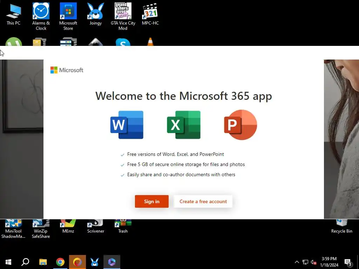This screenshot has height=269, width=359.
Task: Open Recycle Bin on desktop
Action: 341,227
